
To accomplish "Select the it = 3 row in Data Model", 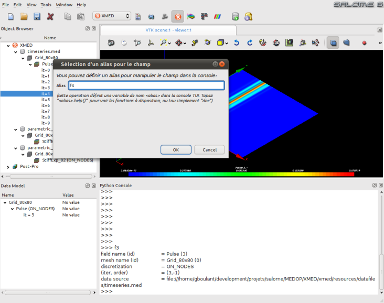I will coord(29,215).
